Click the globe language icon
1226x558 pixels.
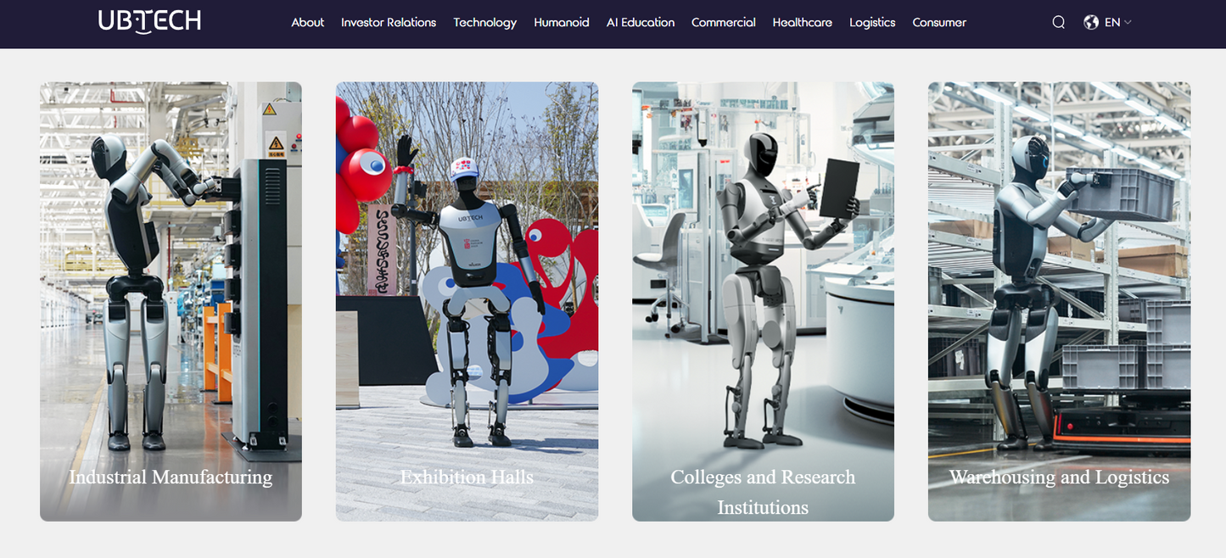pos(1091,22)
